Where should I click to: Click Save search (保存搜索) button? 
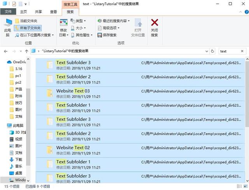[x=107, y=35]
